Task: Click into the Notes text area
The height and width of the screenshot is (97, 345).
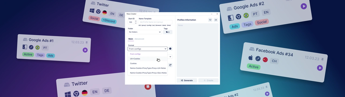Action: point(198,50)
